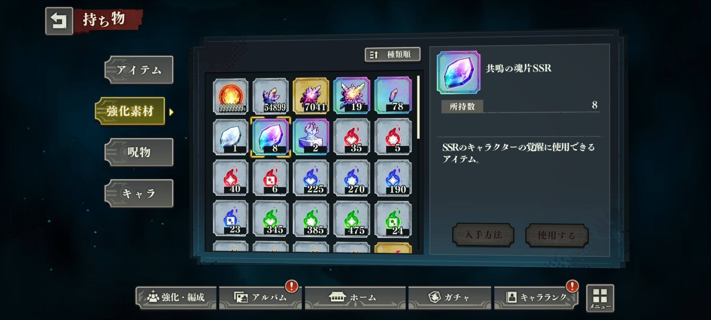Go to ホーム in the bottom navigation

click(x=355, y=297)
